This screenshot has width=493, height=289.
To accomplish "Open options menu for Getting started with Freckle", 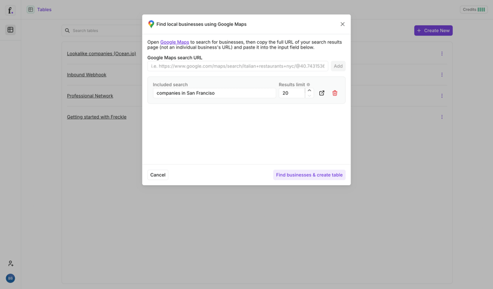I will click(442, 117).
